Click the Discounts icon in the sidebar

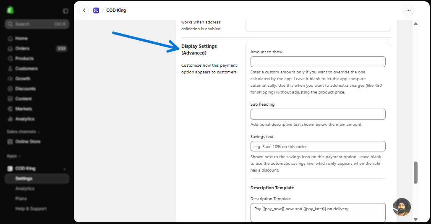(10, 89)
